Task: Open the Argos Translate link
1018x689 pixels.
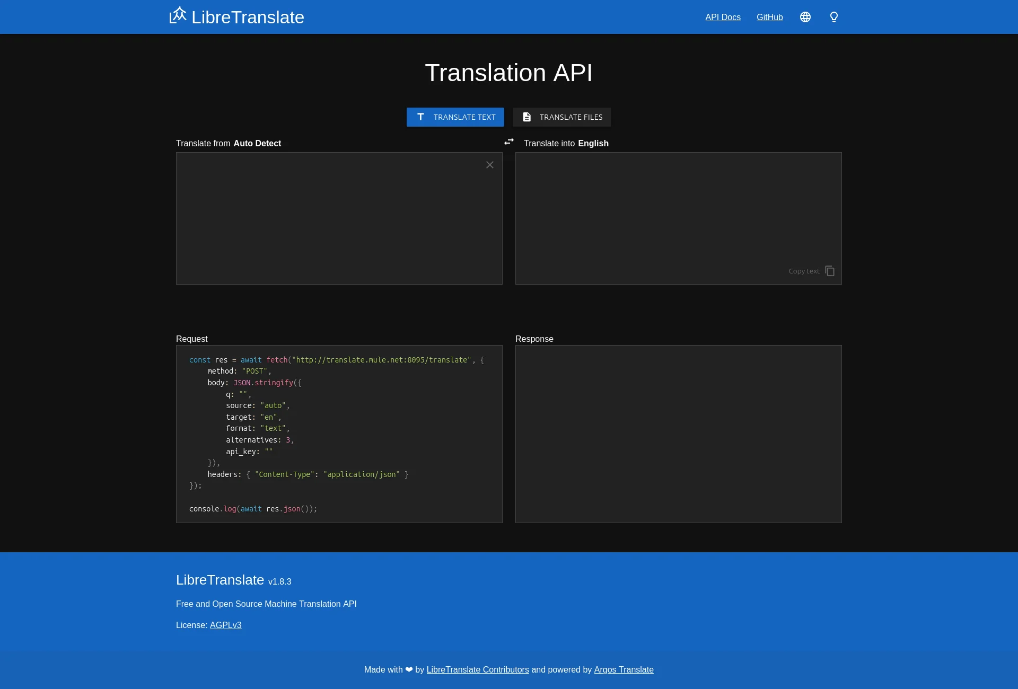Action: click(x=624, y=669)
